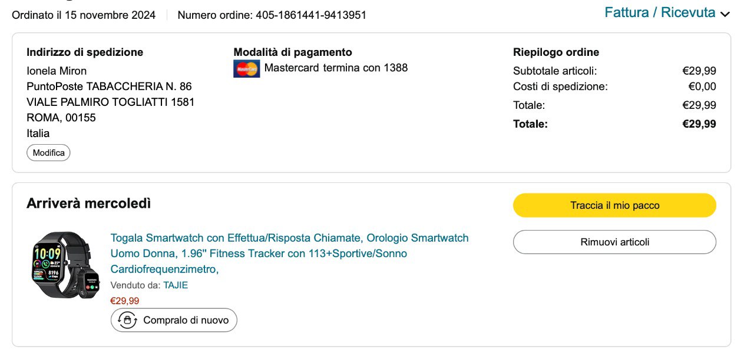Click the Arriverà mercoledì heading
This screenshot has height=363, width=754.
pyautogui.click(x=88, y=204)
